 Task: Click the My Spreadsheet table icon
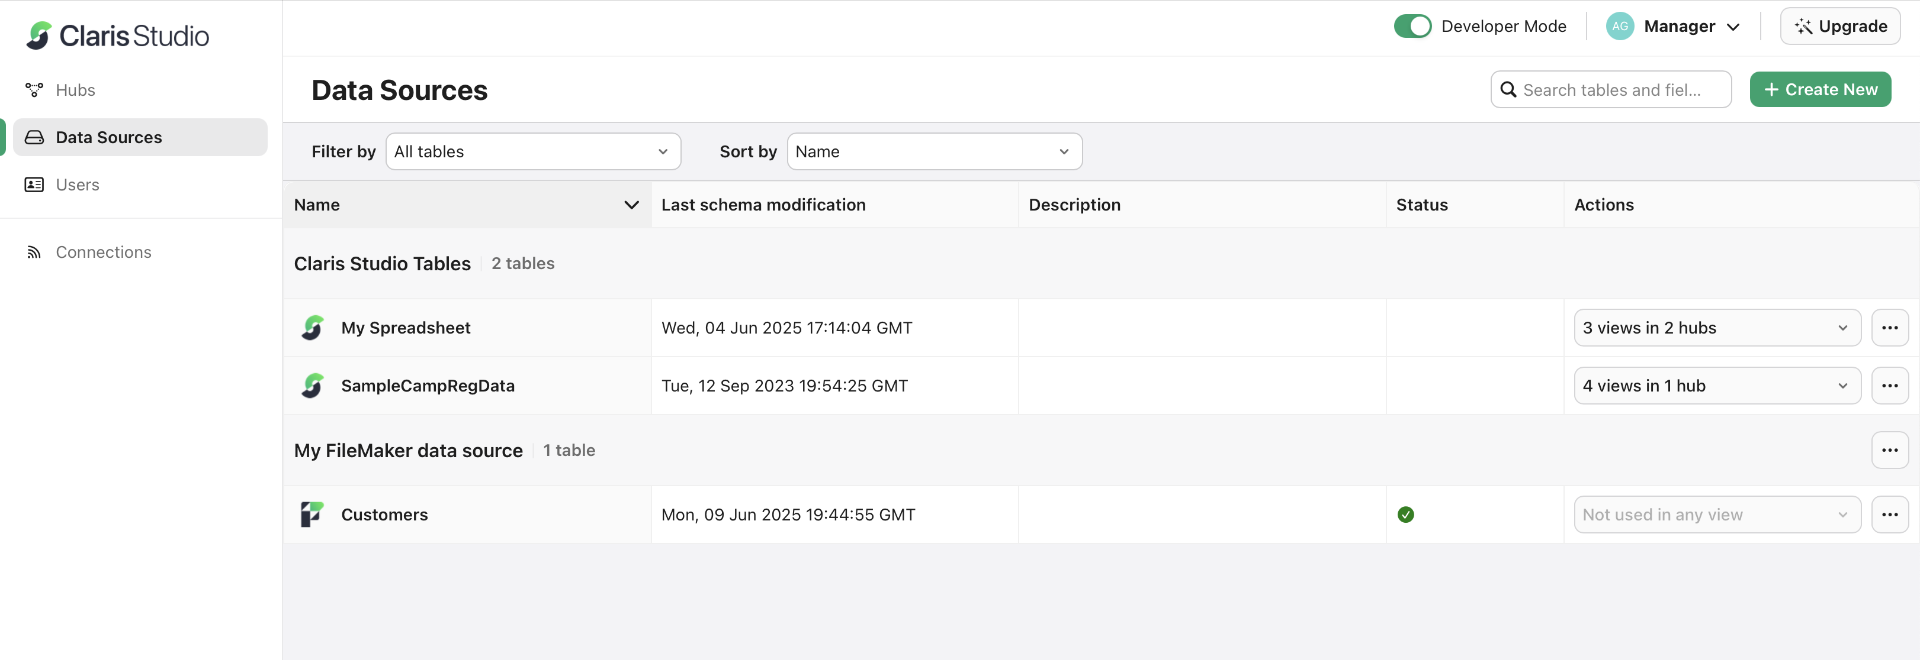[x=312, y=328]
